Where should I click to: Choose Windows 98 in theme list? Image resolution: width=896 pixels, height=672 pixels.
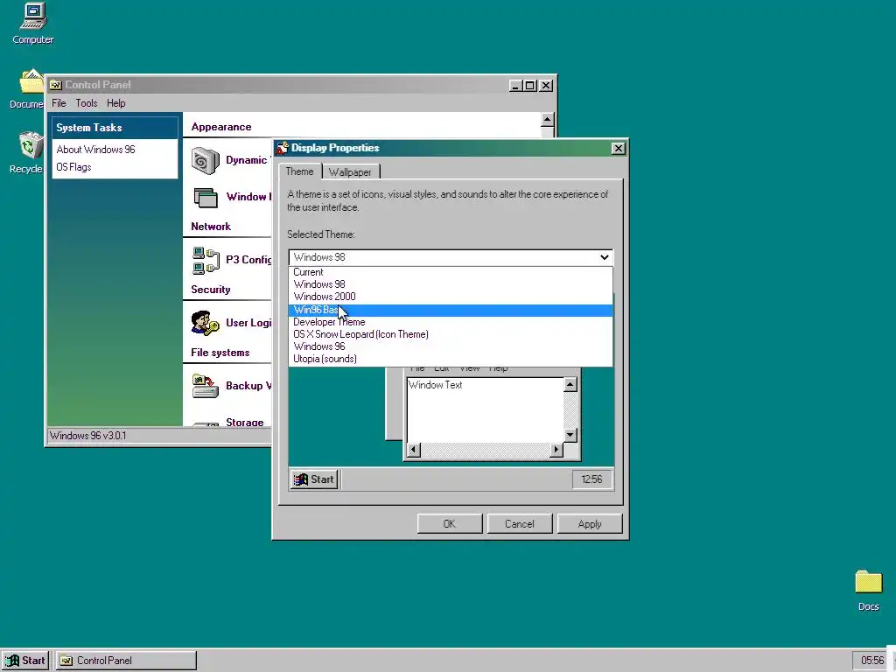(451, 284)
